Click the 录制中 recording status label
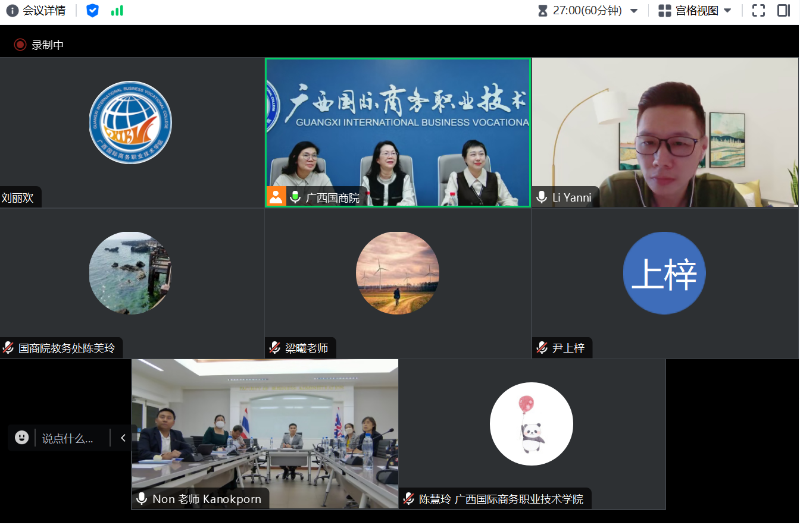The height and width of the screenshot is (525, 800). coord(48,45)
